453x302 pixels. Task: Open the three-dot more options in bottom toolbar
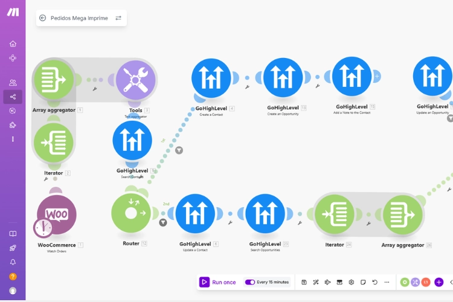[x=387, y=282]
